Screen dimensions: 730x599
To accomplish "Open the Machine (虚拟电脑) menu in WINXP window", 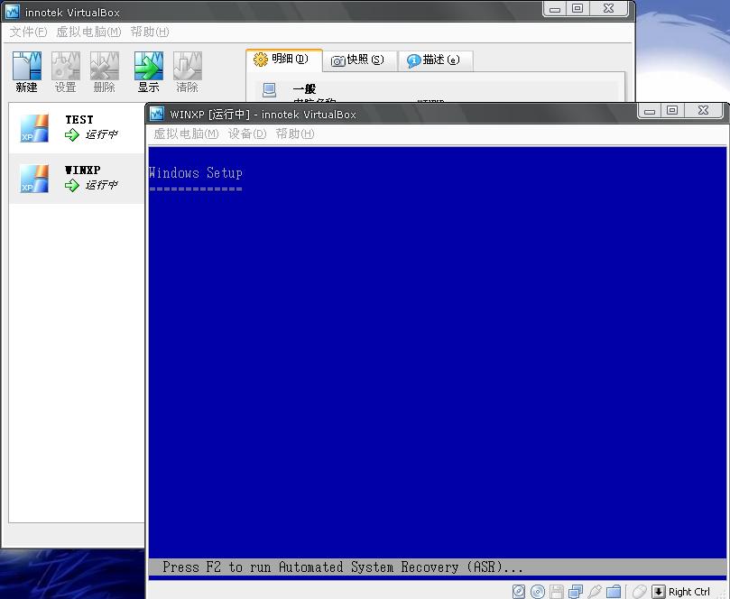I will tap(186, 134).
